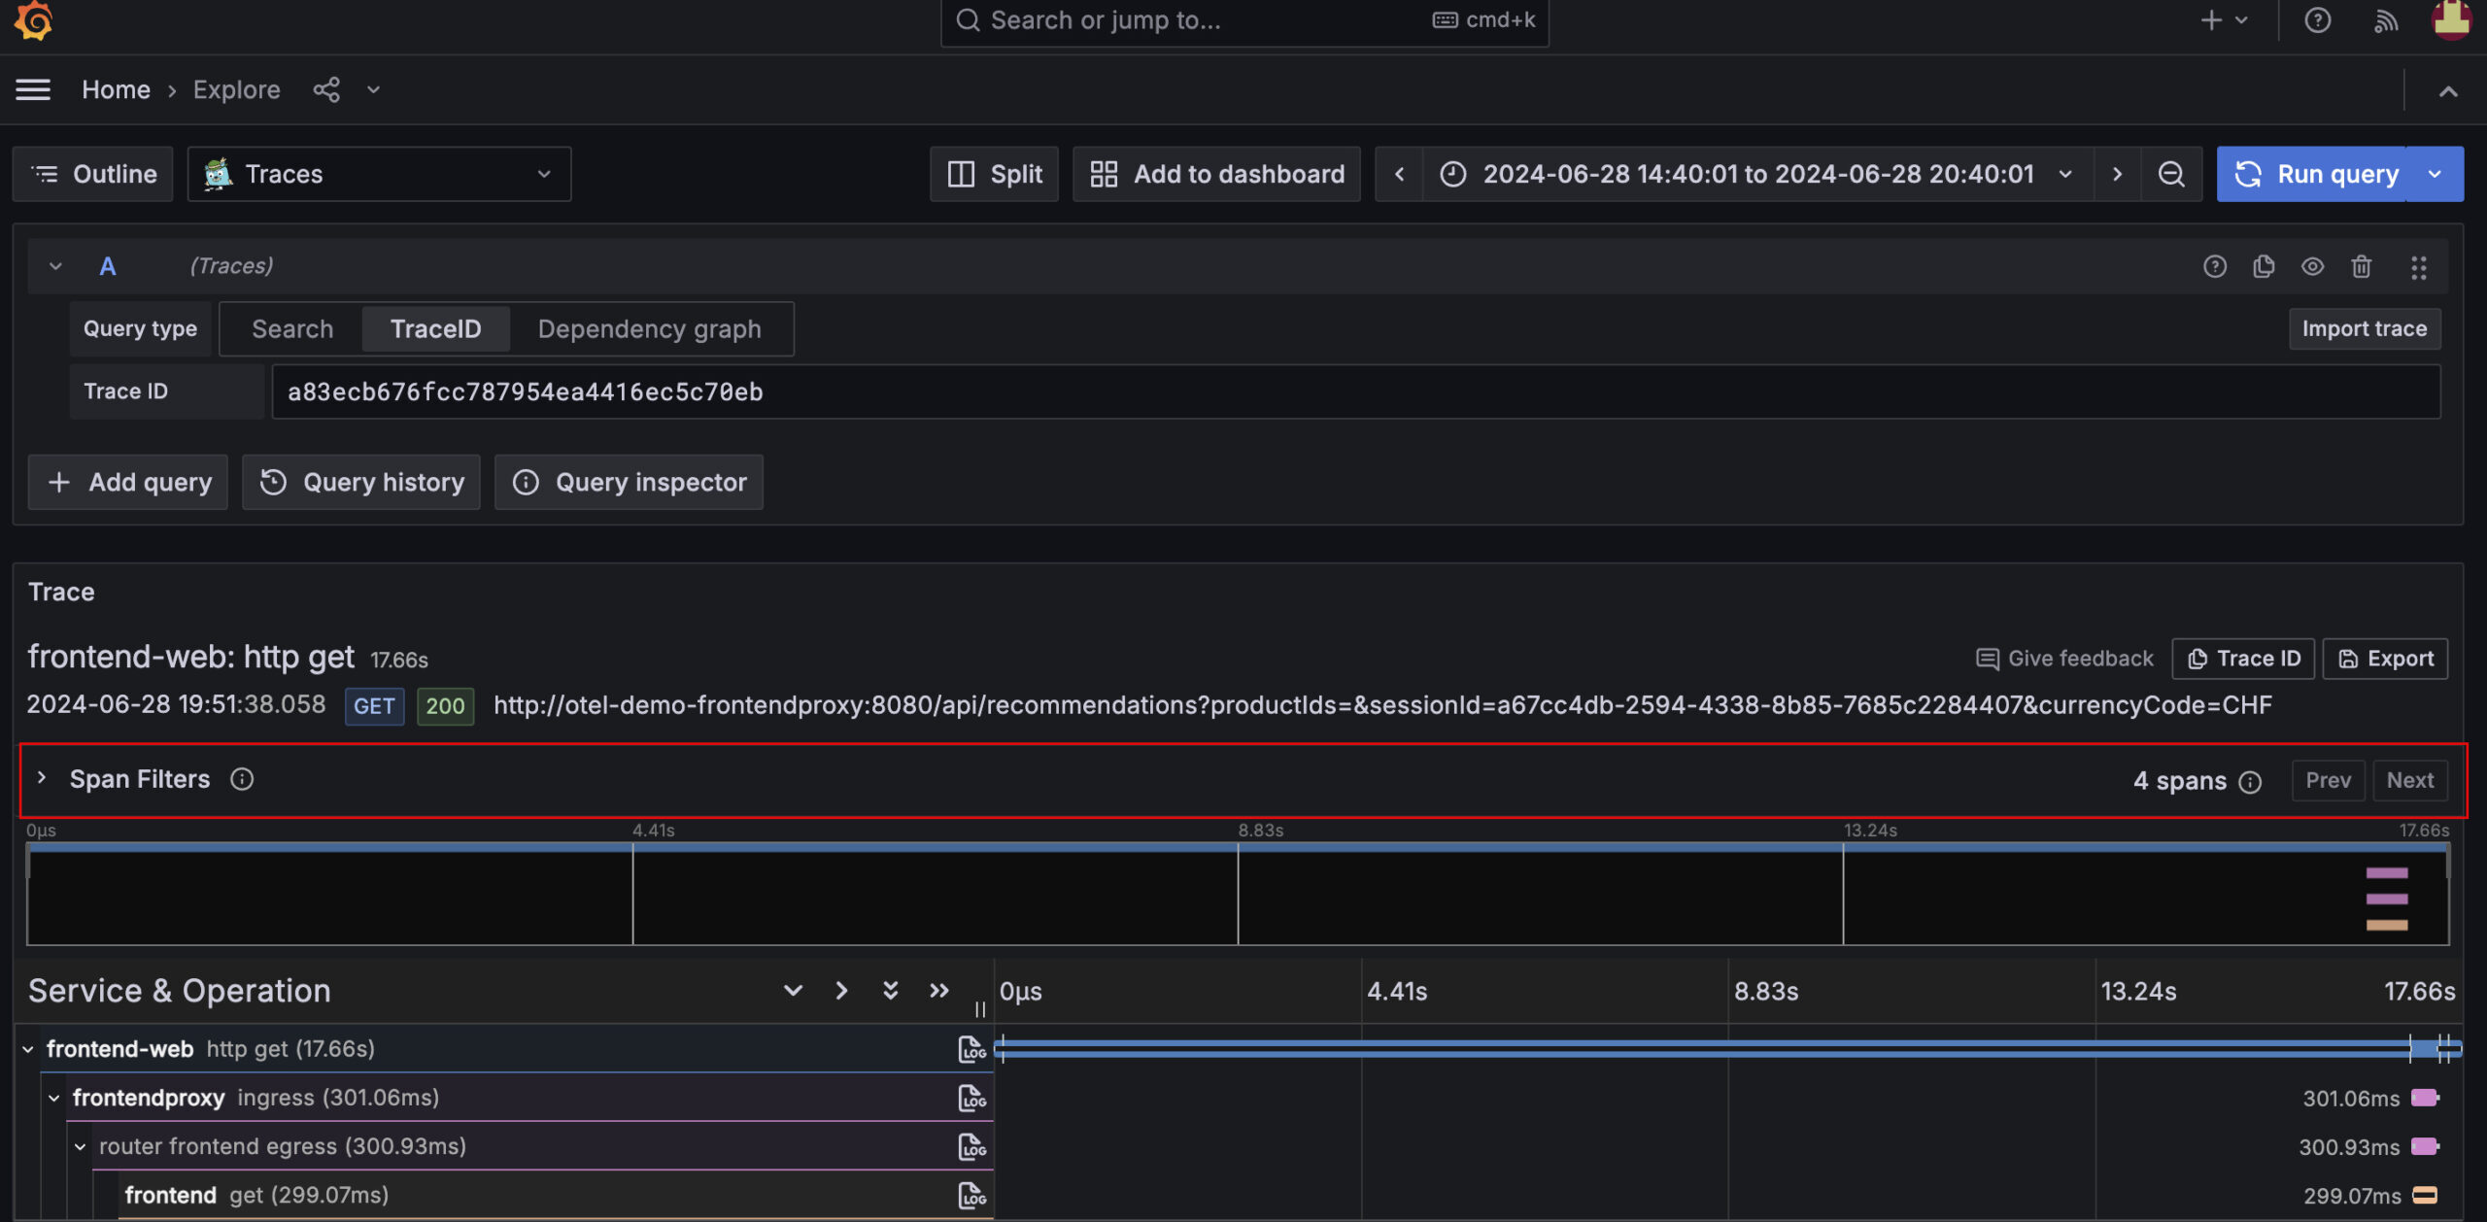The image size is (2487, 1222).
Task: Zoom out the time range
Action: [2171, 174]
